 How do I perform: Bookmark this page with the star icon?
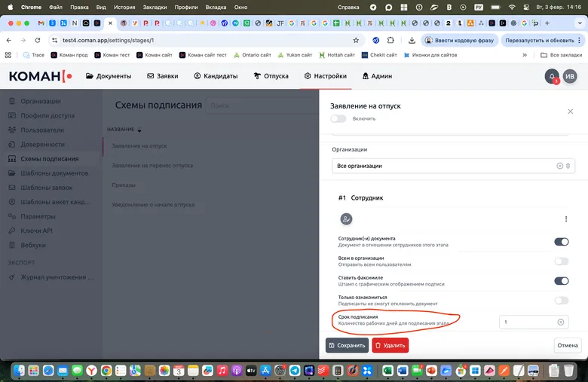(356, 40)
